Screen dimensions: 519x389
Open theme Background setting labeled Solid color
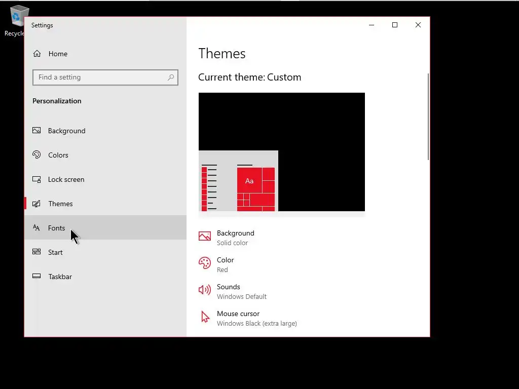click(x=227, y=238)
